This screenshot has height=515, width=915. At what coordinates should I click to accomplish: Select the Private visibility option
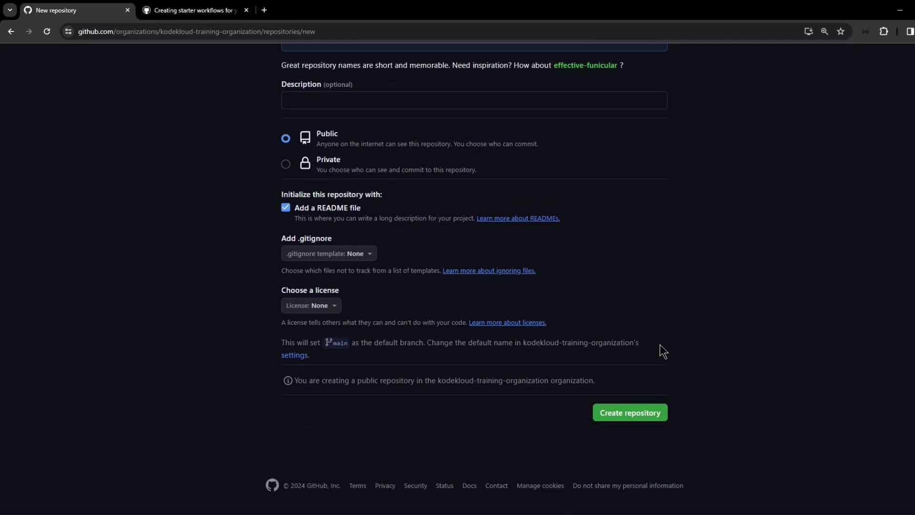pyautogui.click(x=285, y=165)
